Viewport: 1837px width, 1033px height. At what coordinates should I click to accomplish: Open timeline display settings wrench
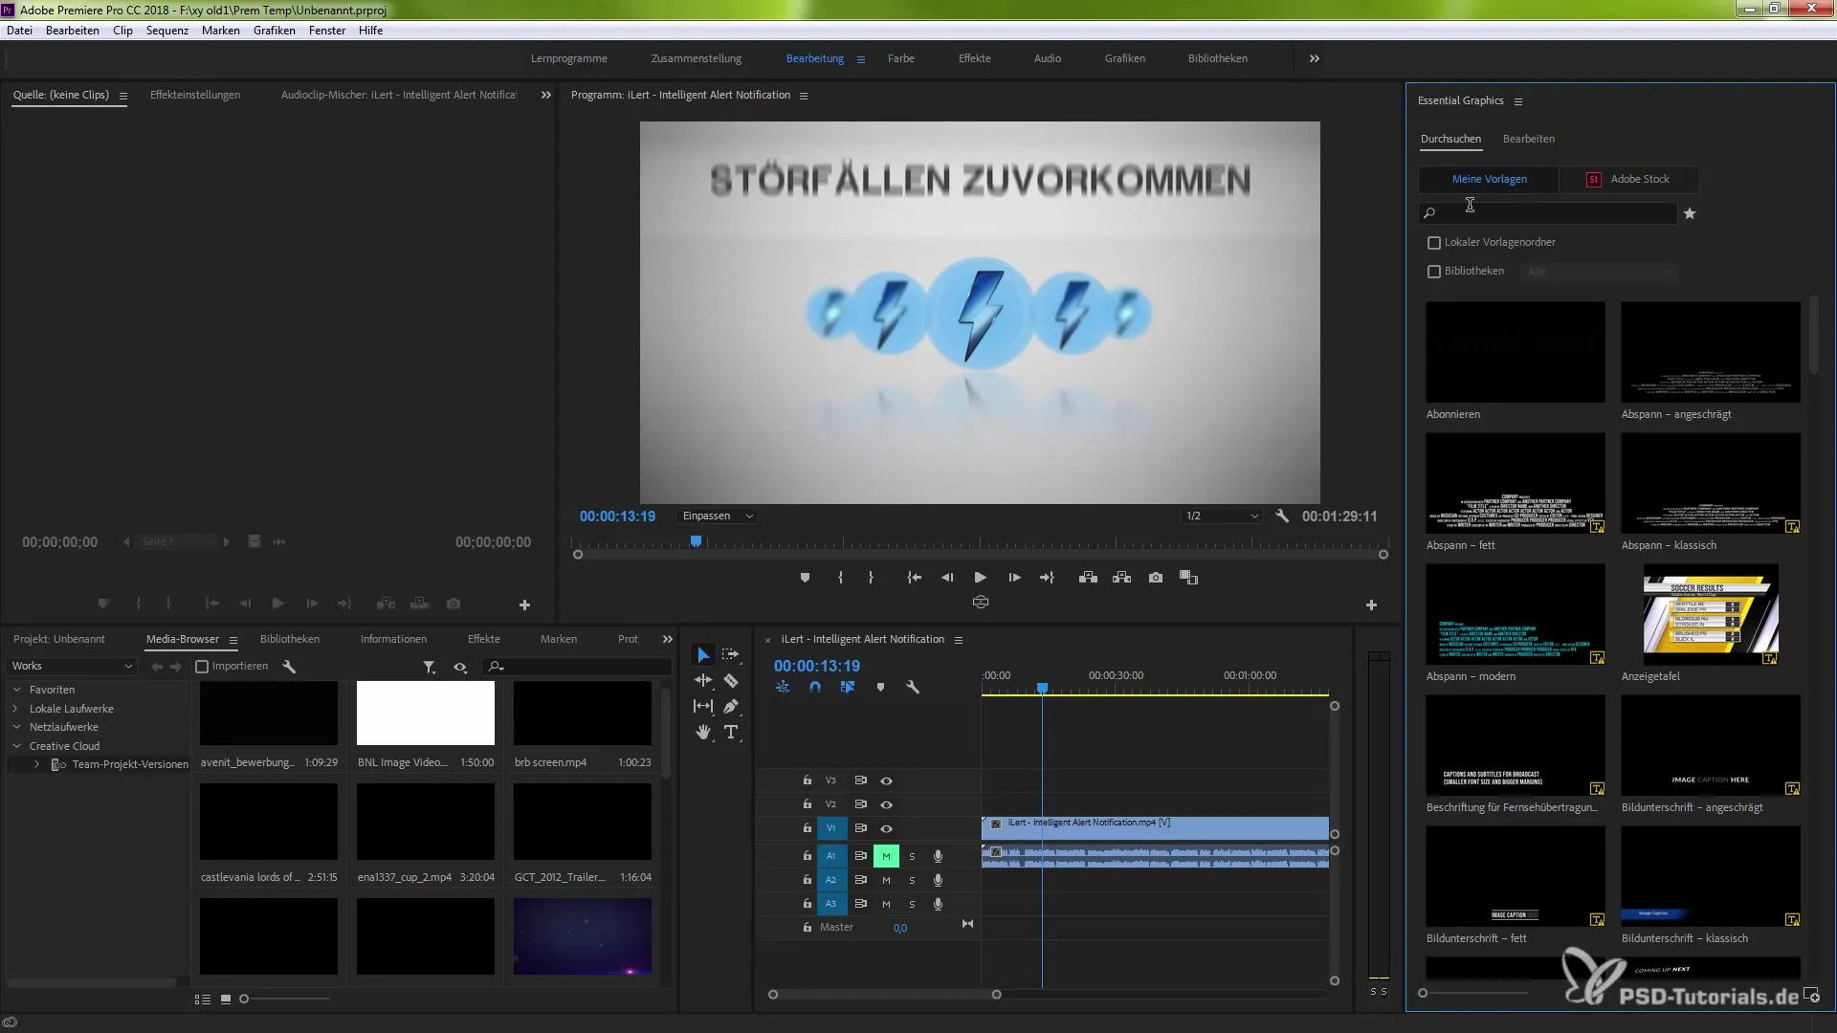click(x=913, y=687)
